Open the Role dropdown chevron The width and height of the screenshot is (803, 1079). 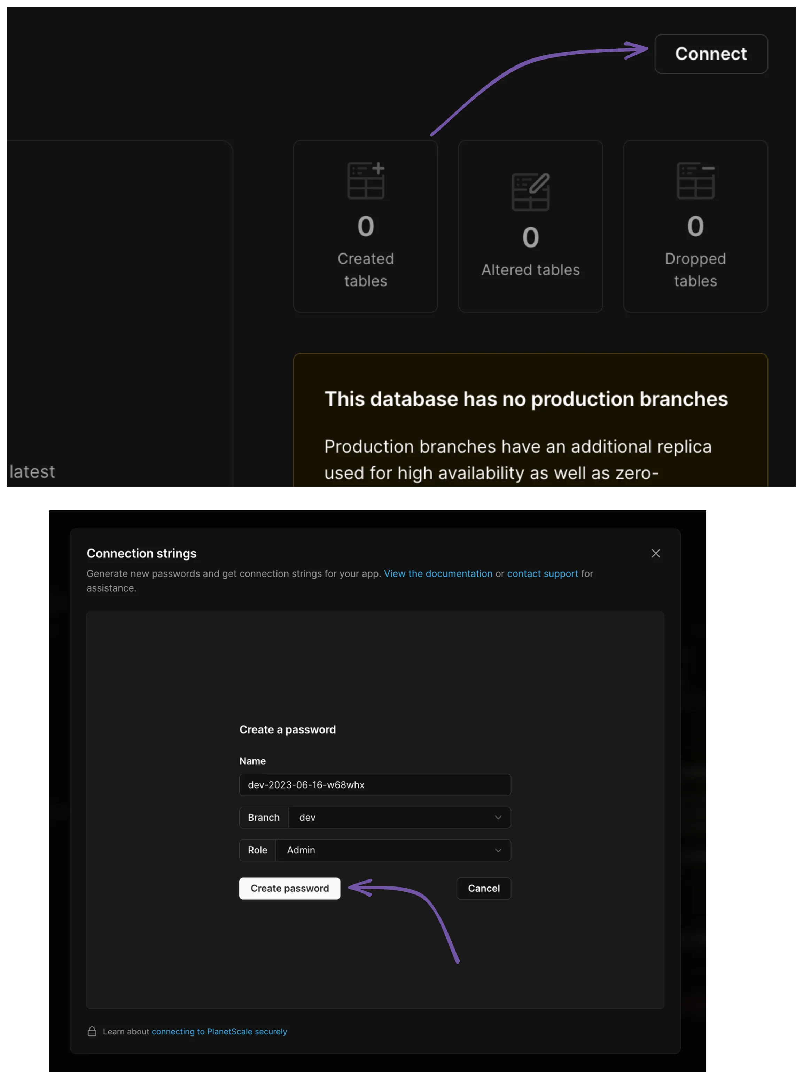498,850
